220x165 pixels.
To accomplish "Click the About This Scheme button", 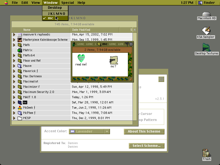I will click(144, 131).
